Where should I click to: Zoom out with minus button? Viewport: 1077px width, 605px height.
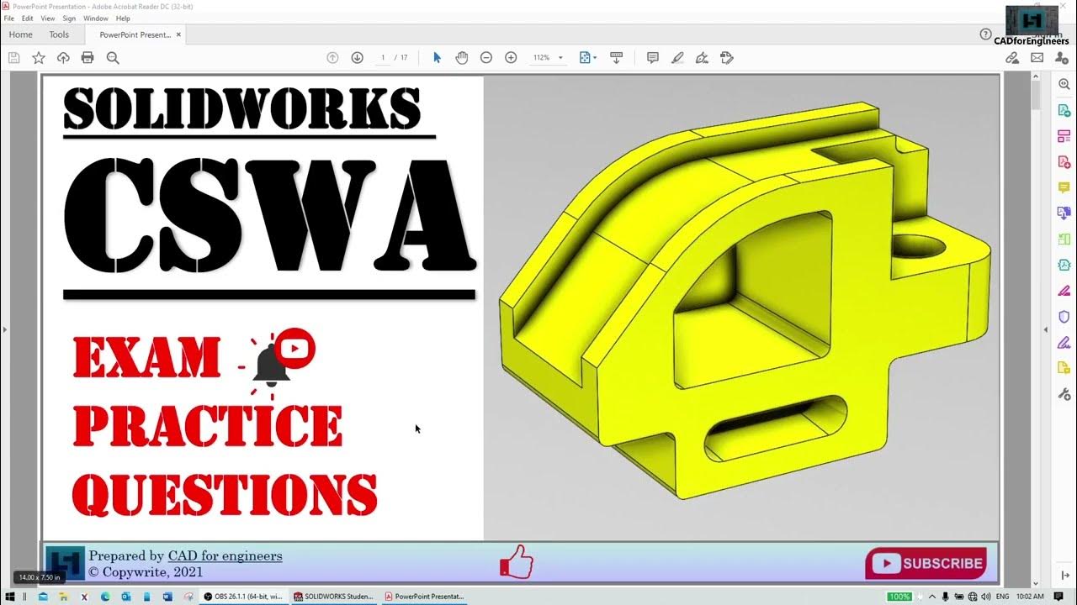pyautogui.click(x=485, y=58)
